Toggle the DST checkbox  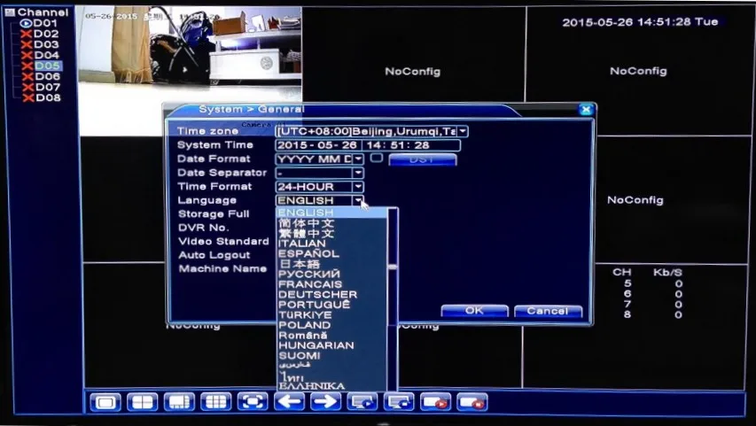point(377,158)
